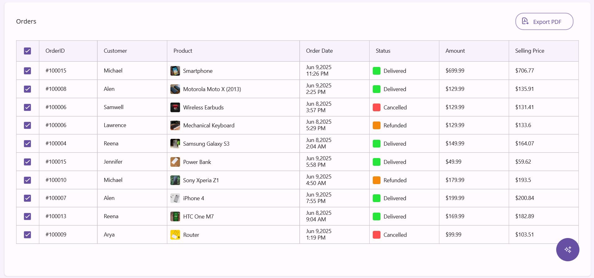
Task: Click order ID #100013
Action: pos(56,216)
